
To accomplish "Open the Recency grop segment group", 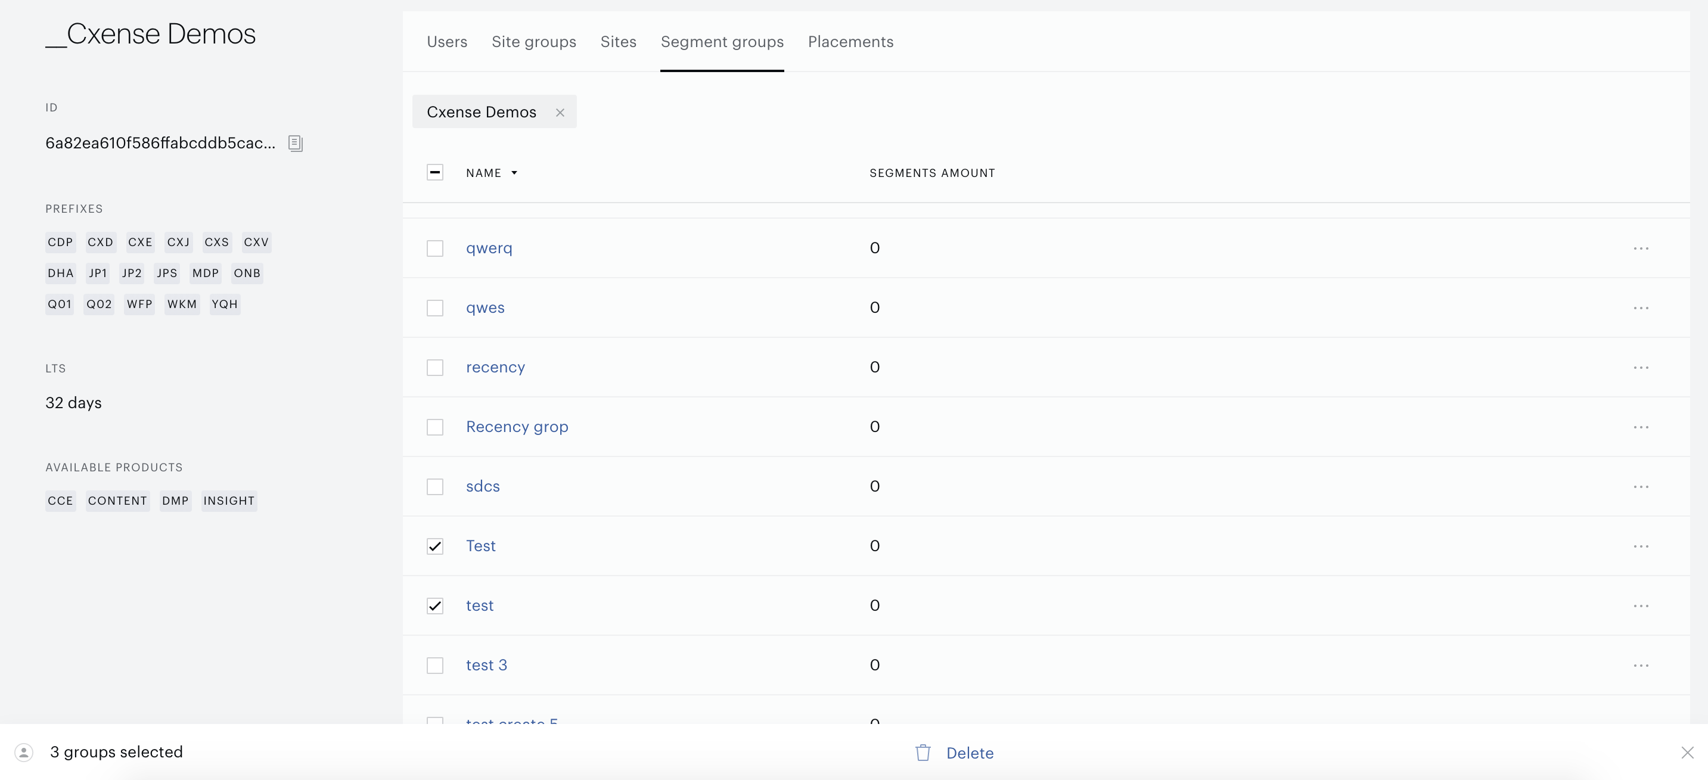I will click(517, 427).
